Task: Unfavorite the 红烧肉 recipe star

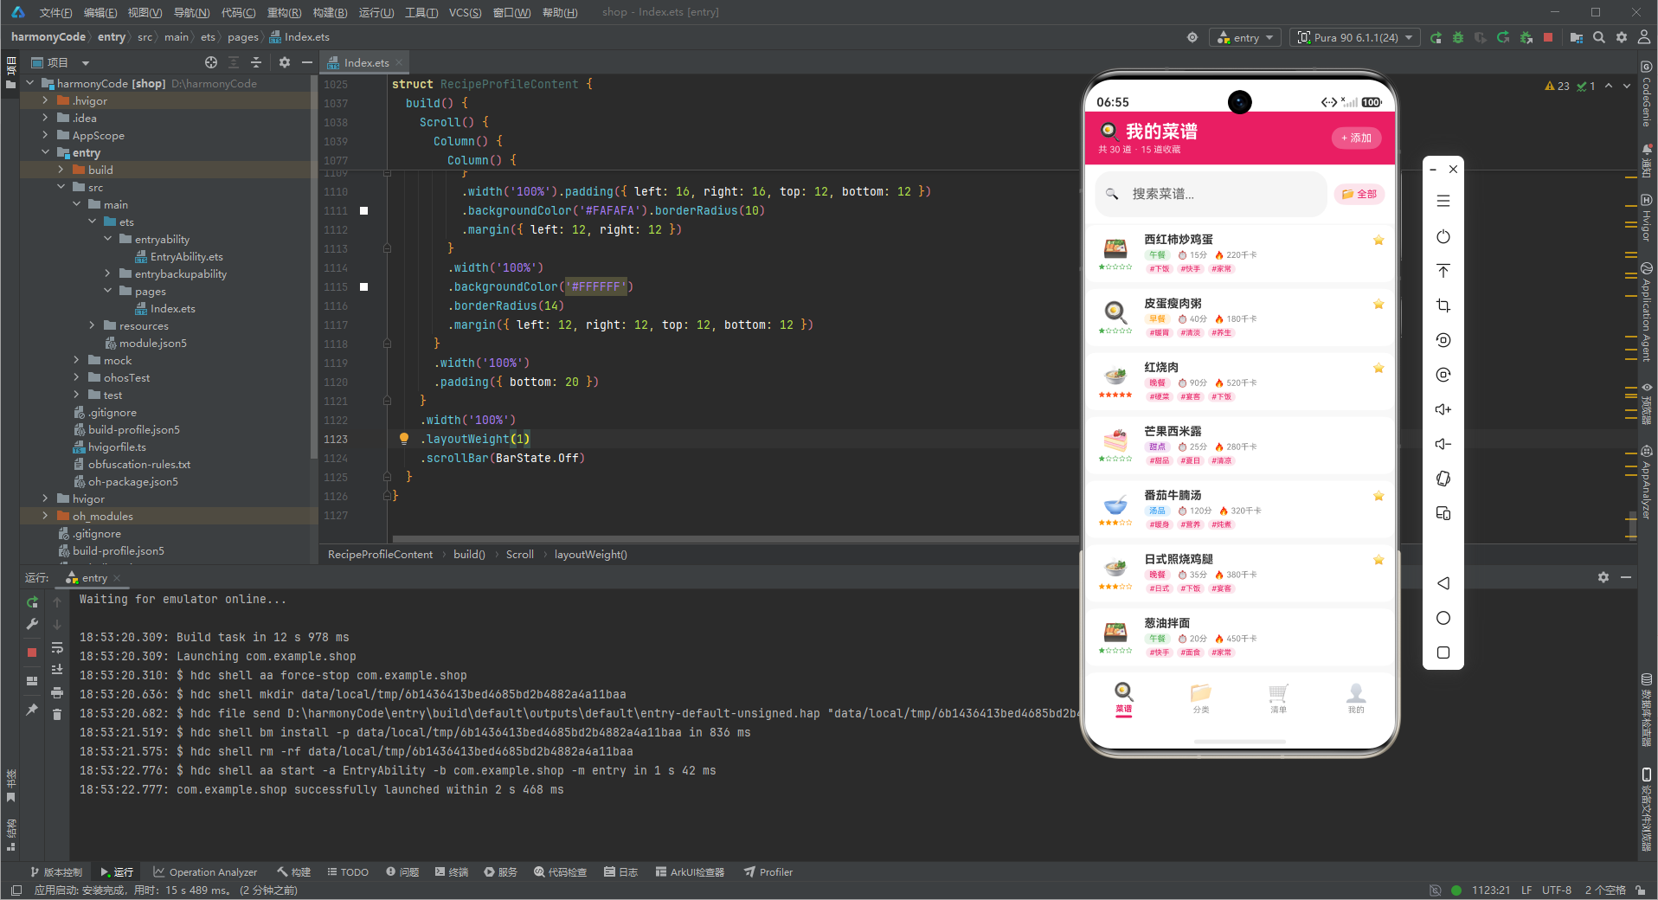Action: click(1378, 369)
